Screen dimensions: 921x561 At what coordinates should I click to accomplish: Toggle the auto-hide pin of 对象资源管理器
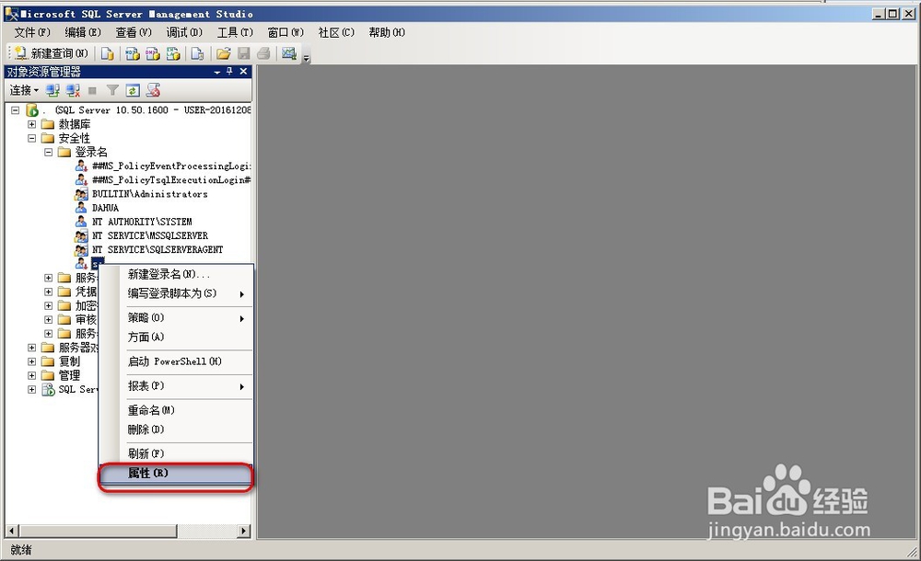[x=229, y=71]
